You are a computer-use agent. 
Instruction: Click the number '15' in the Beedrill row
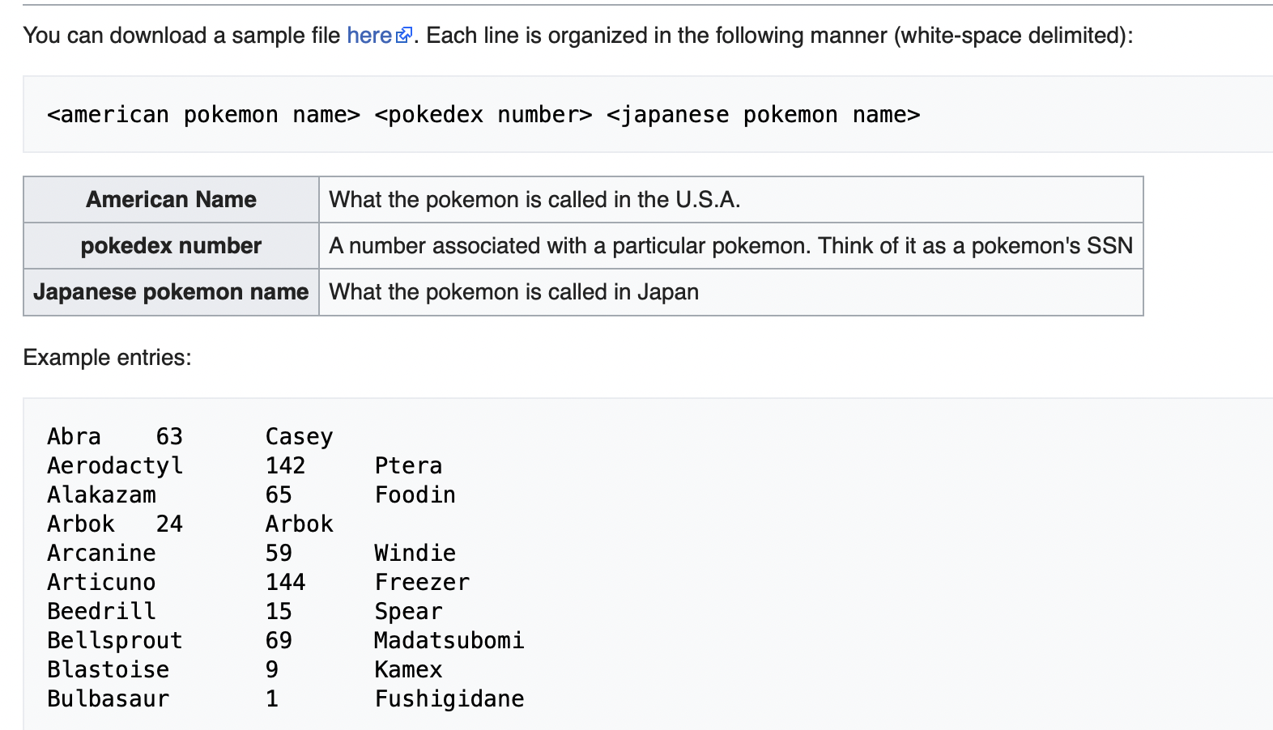pos(279,612)
